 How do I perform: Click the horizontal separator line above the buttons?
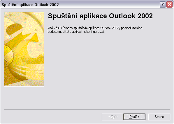(x=87, y=110)
